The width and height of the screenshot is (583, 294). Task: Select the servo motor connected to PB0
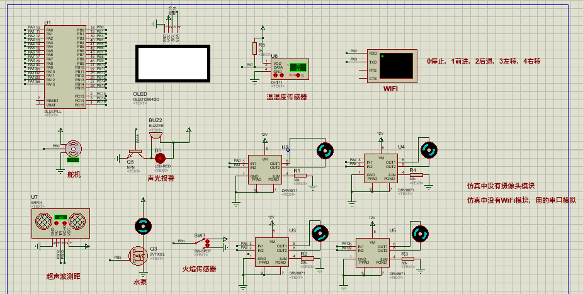(x=72, y=149)
